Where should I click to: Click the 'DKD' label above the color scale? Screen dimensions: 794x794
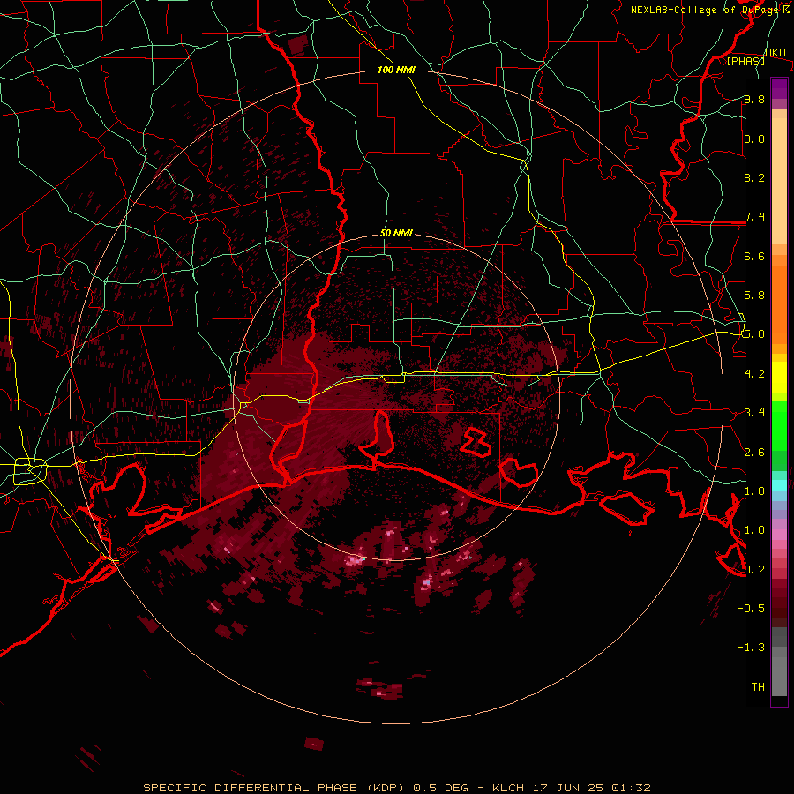click(775, 53)
